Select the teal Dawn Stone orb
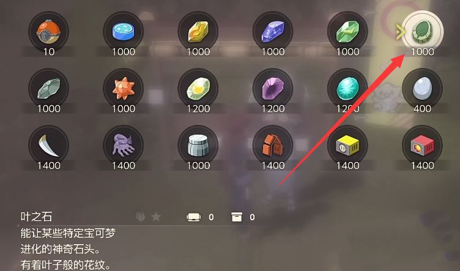The image size is (460, 271). click(347, 89)
